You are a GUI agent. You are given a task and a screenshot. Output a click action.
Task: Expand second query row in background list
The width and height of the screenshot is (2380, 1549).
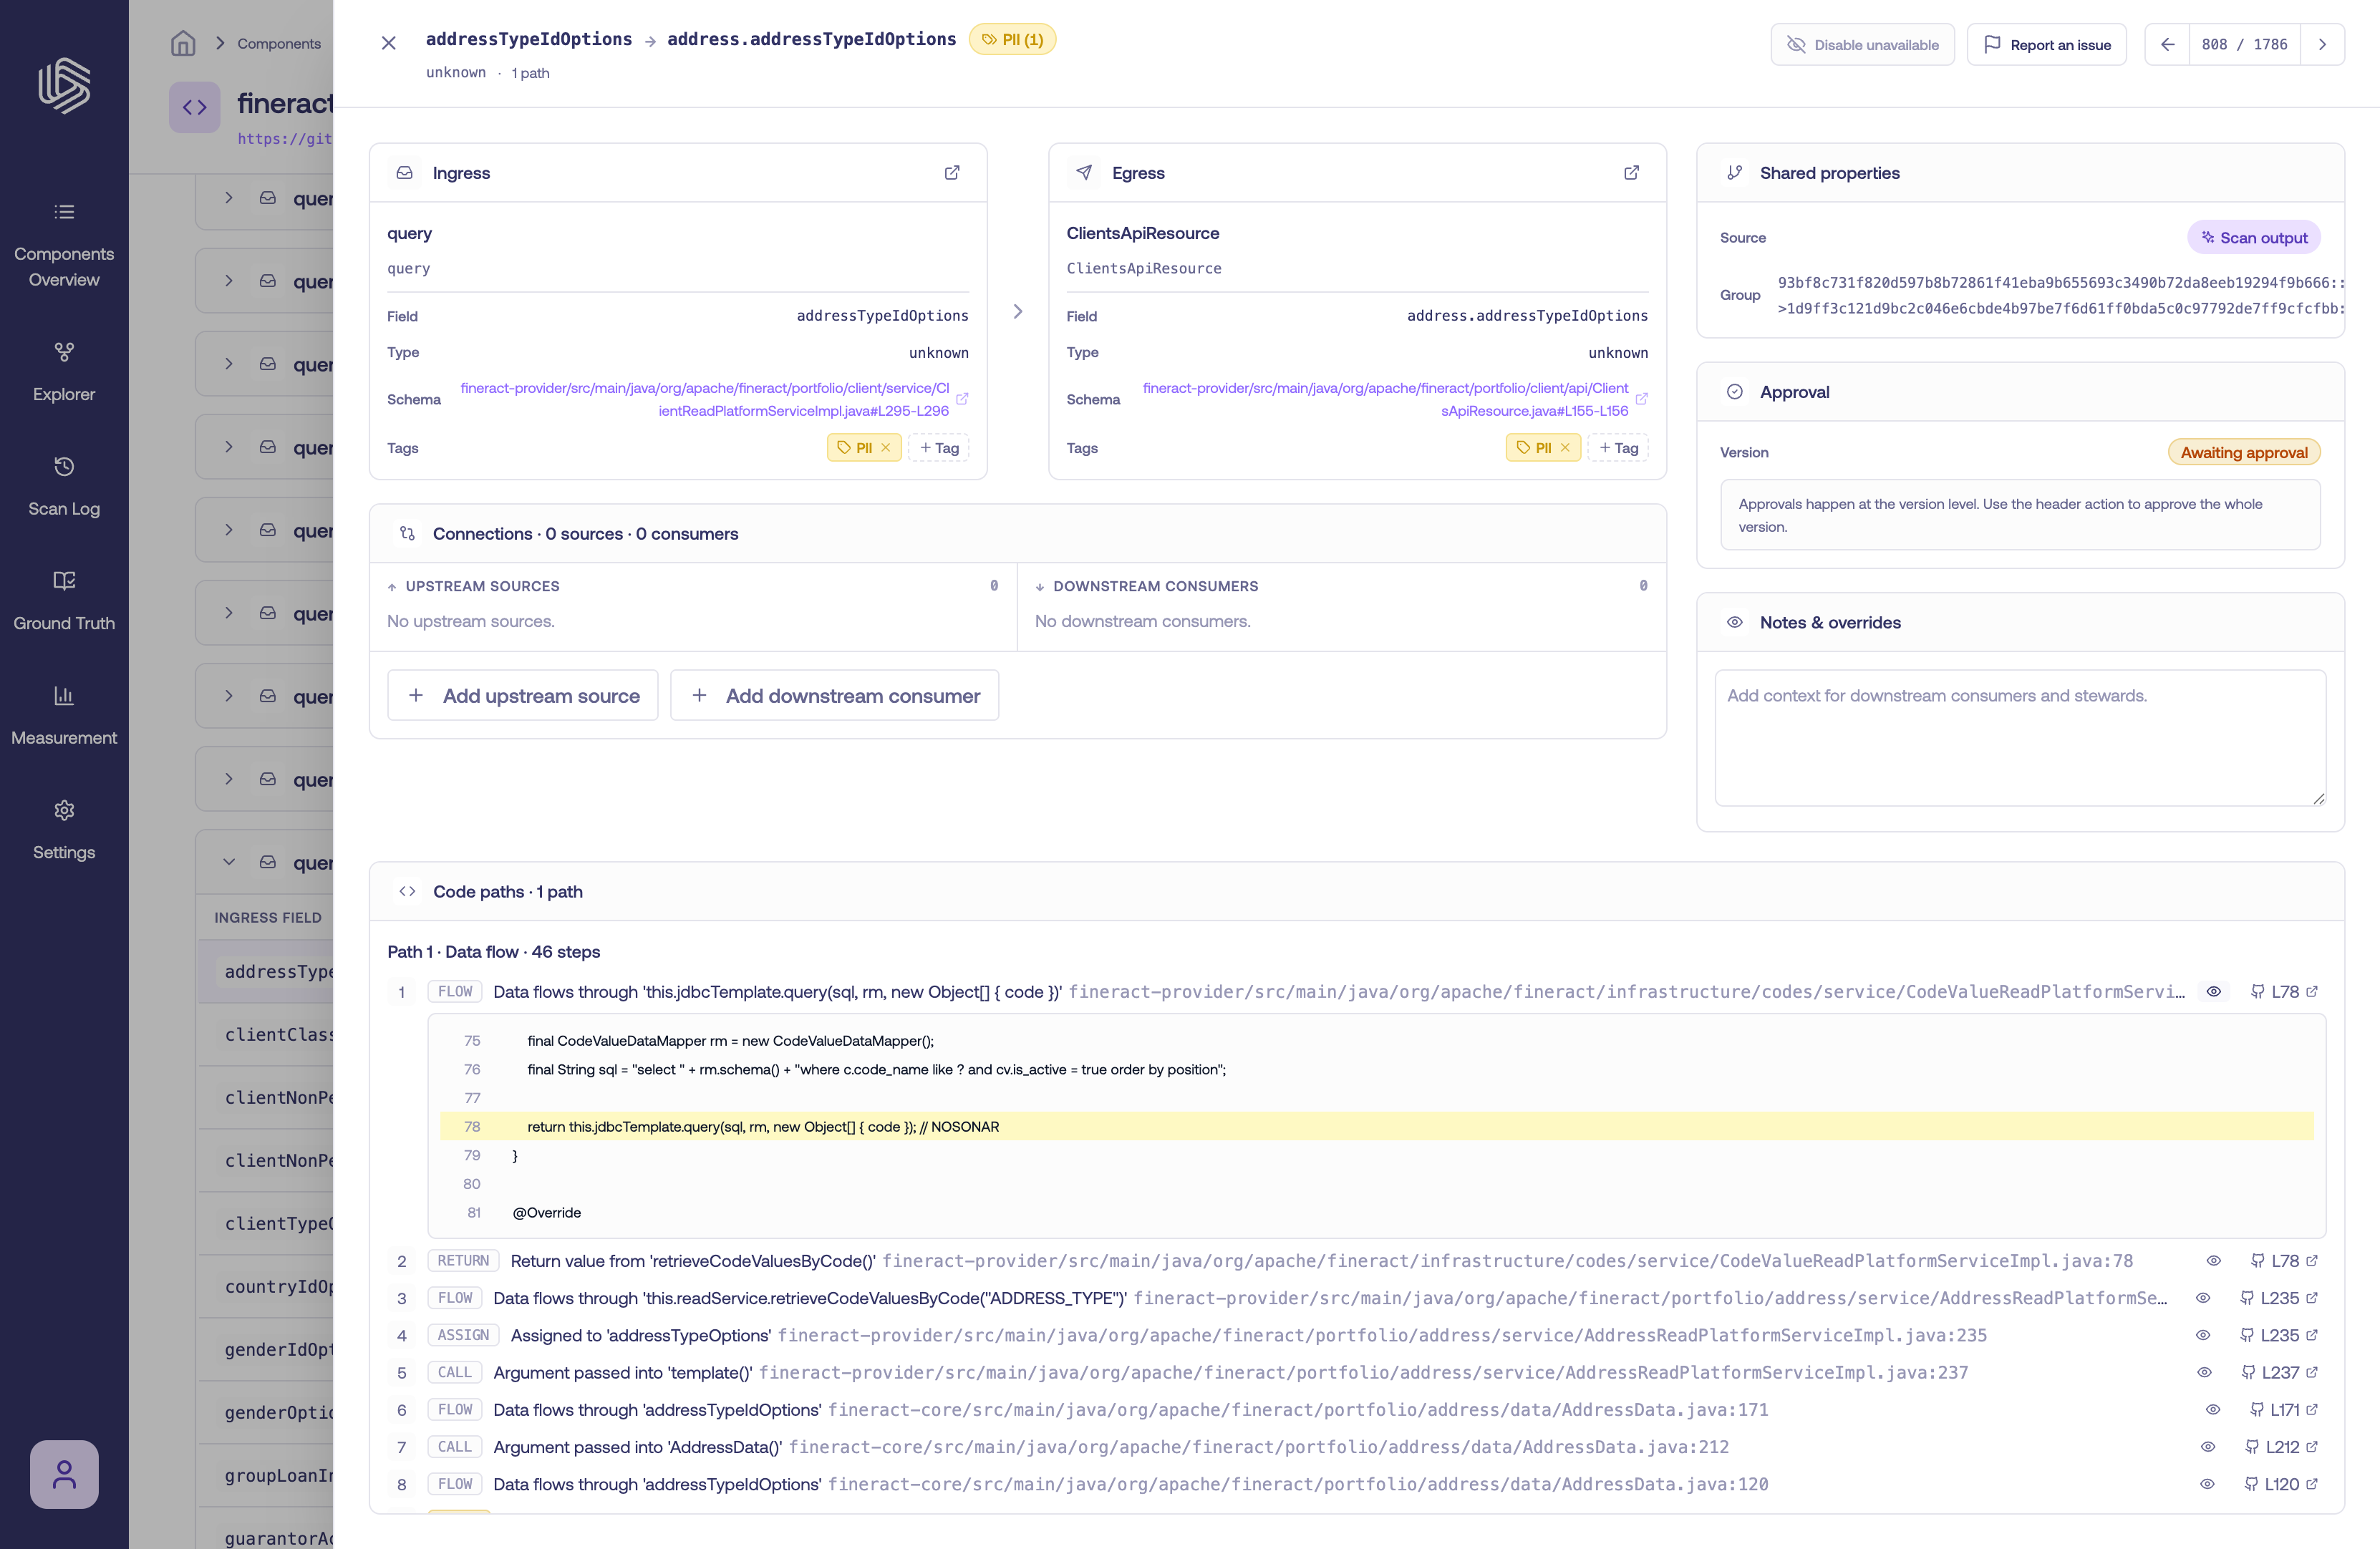[229, 281]
